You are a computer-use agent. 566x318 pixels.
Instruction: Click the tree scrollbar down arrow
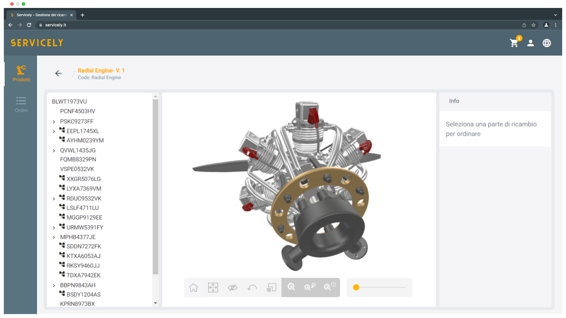[x=156, y=303]
